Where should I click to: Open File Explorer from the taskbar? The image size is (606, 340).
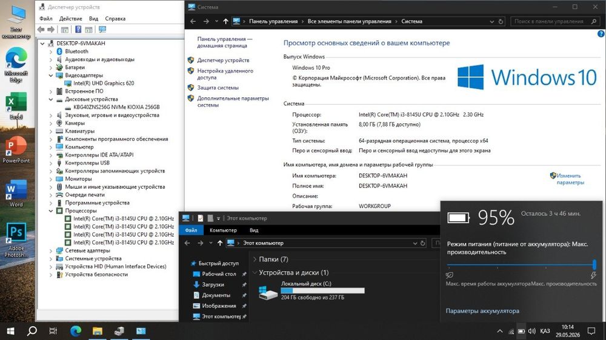98,331
